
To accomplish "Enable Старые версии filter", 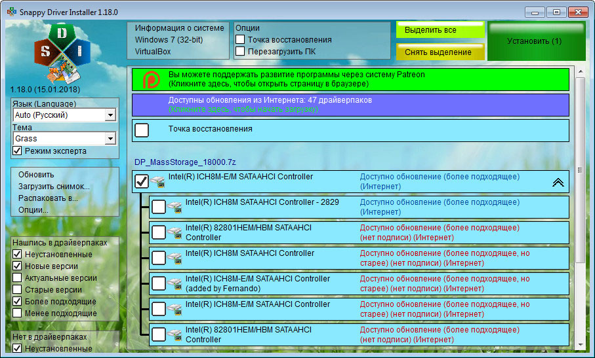I will pos(17,289).
